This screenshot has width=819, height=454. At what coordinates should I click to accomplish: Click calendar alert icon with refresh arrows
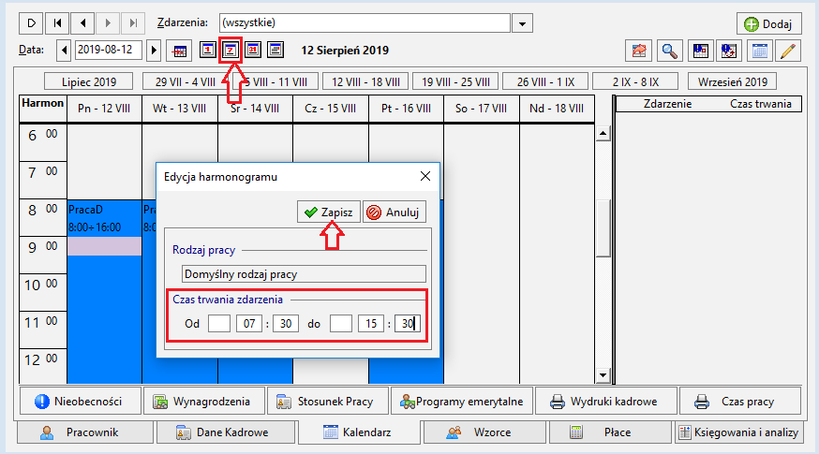coord(729,51)
